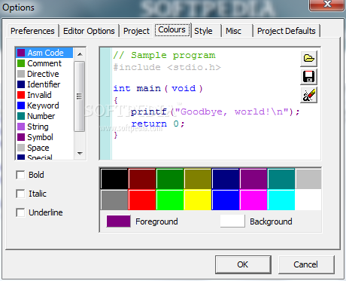Select the bright blue palette swatch
This screenshot has width=346, height=281.
(x=226, y=200)
